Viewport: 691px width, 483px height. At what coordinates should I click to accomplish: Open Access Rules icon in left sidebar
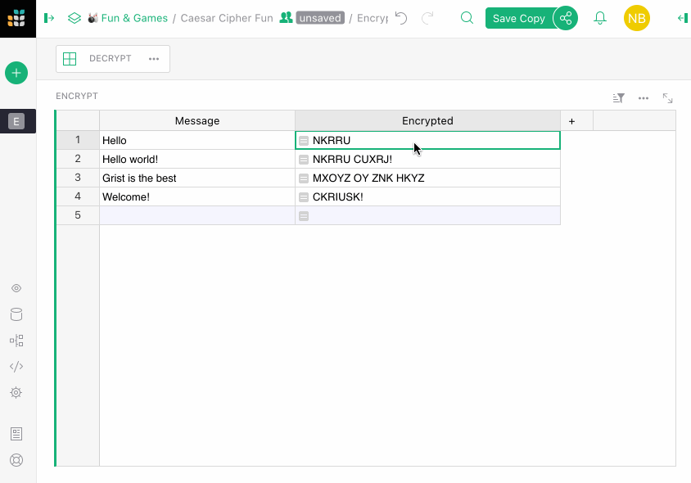click(16, 341)
